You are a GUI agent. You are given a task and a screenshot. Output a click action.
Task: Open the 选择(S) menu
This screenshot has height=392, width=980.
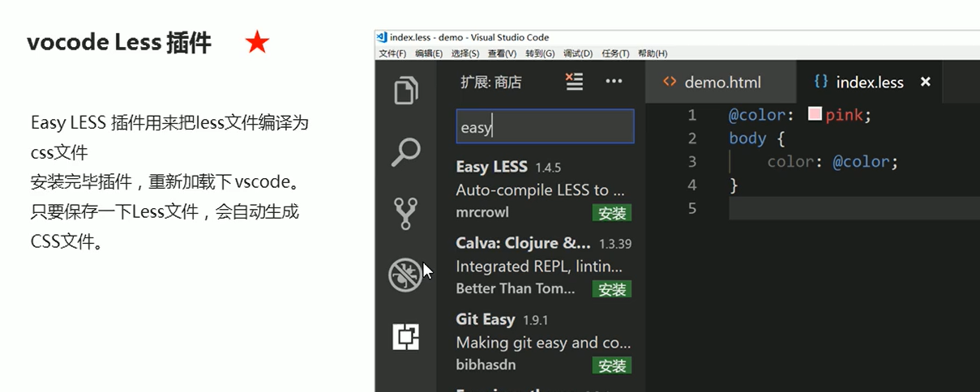click(x=465, y=53)
